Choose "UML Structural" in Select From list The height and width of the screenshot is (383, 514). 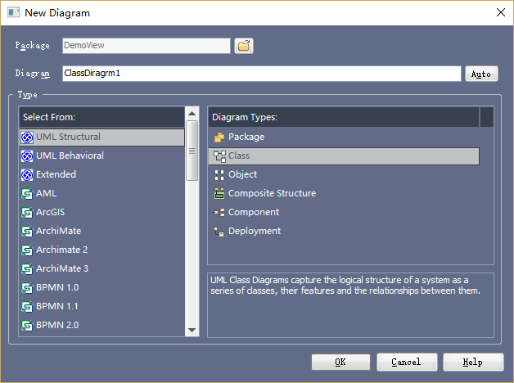tap(102, 137)
